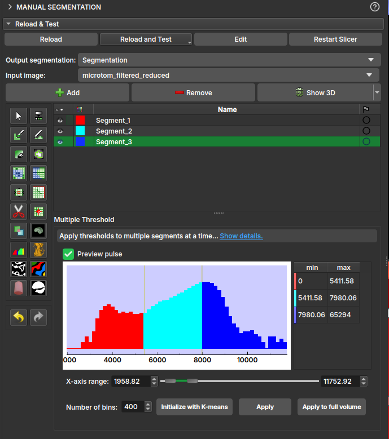The image size is (389, 439).
Task: Toggle visibility of Segment_2
Action: pyautogui.click(x=60, y=131)
